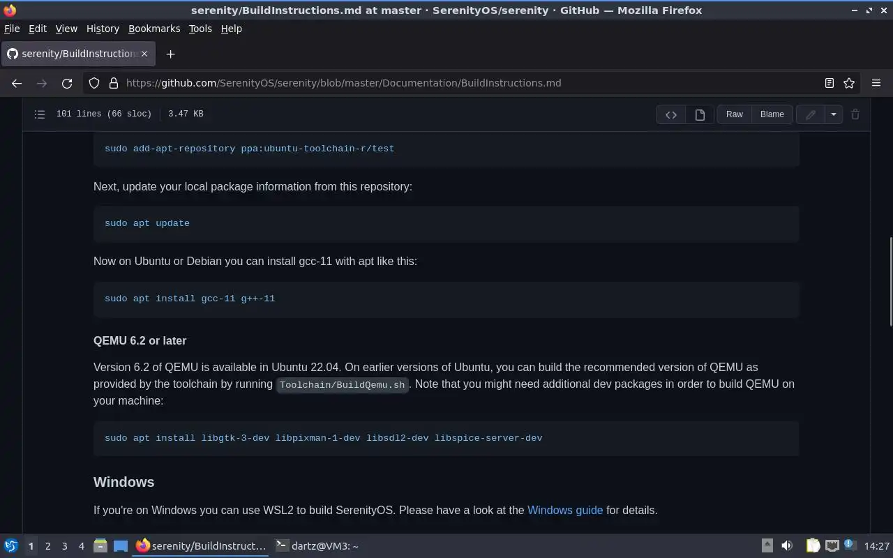Viewport: 893px width, 558px height.
Task: Click the show desktop panel icon
Action: (121, 545)
